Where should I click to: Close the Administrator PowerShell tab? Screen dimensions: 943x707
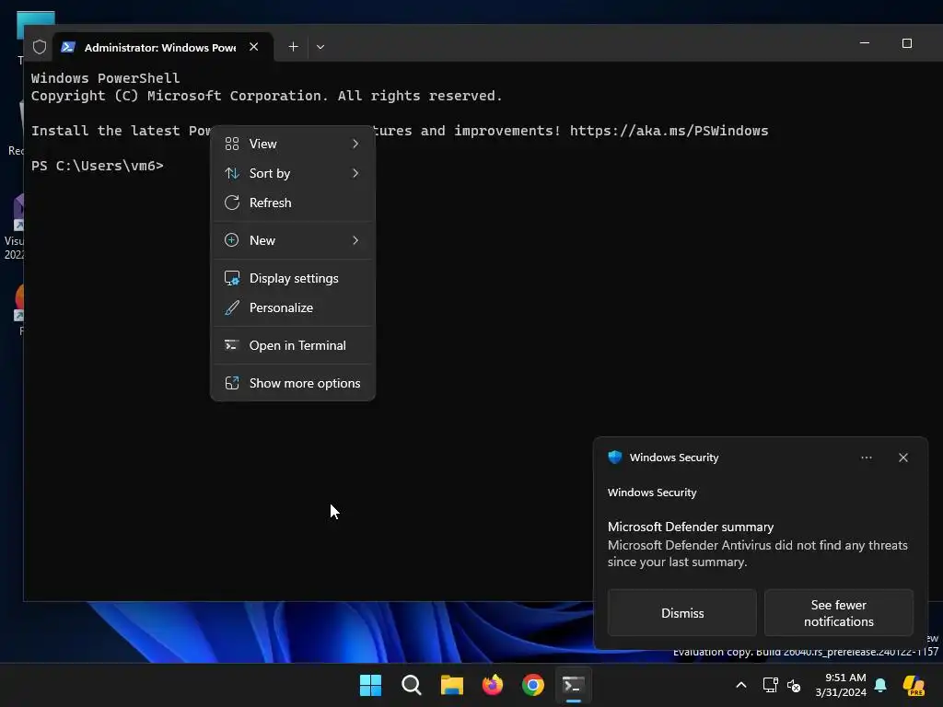(x=254, y=47)
